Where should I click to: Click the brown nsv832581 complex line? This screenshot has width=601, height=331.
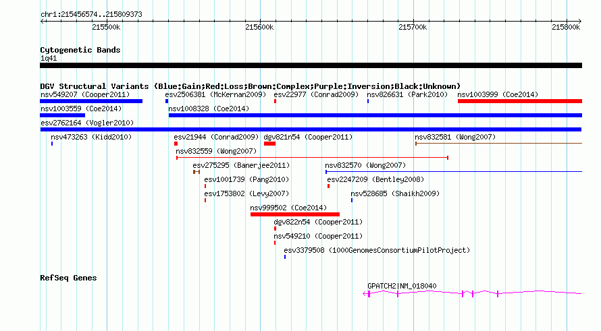(498, 144)
